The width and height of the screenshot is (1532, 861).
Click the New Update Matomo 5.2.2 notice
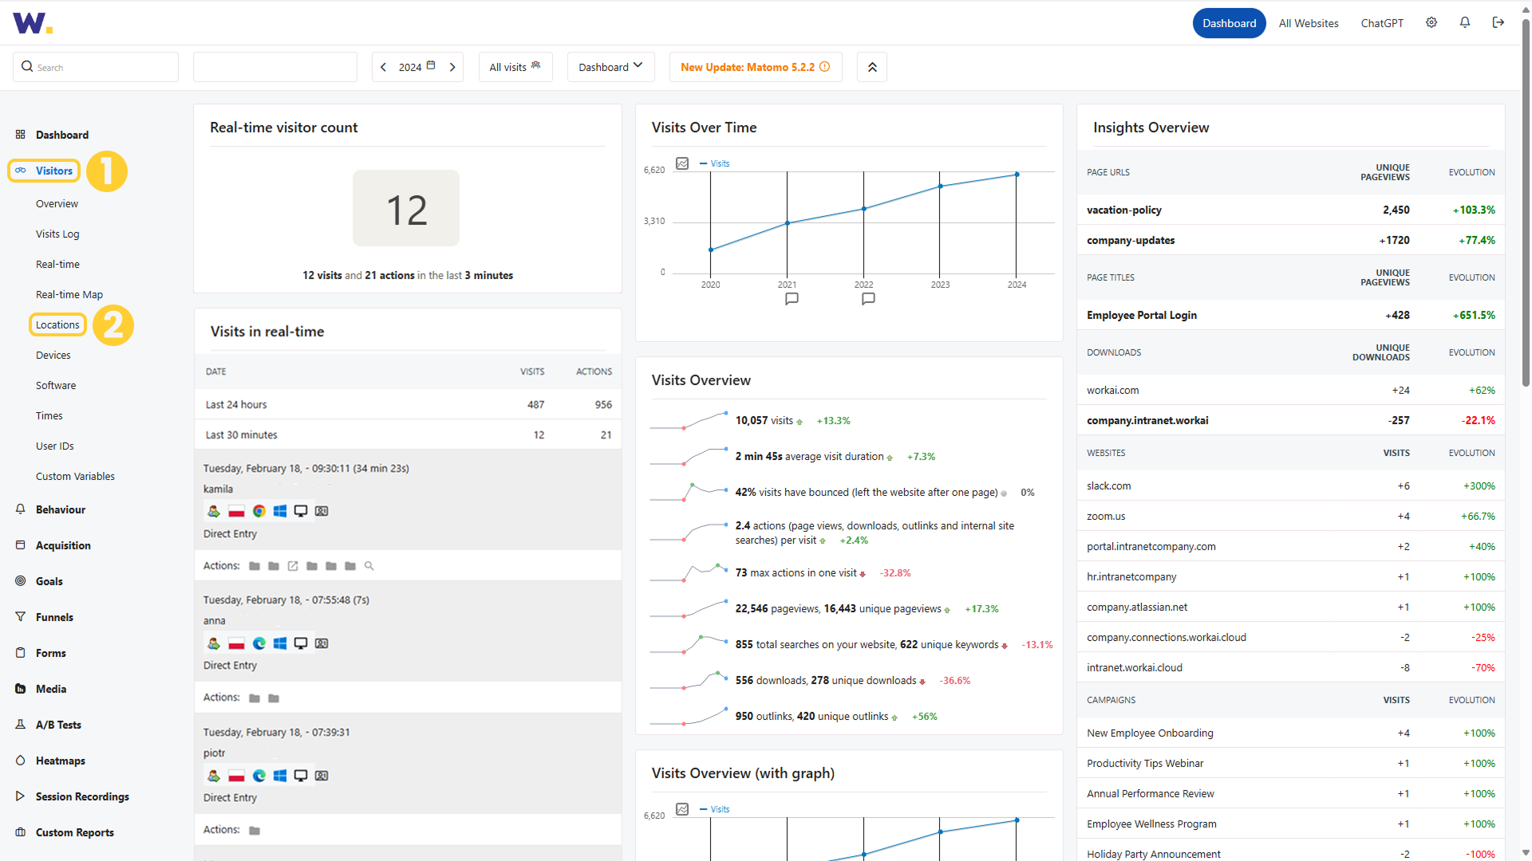pyautogui.click(x=755, y=67)
